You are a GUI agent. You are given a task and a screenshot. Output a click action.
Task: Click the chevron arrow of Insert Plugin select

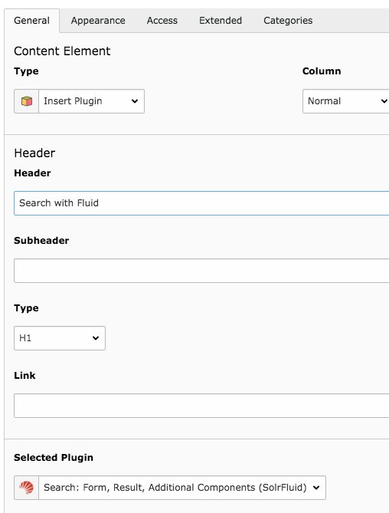coord(135,101)
